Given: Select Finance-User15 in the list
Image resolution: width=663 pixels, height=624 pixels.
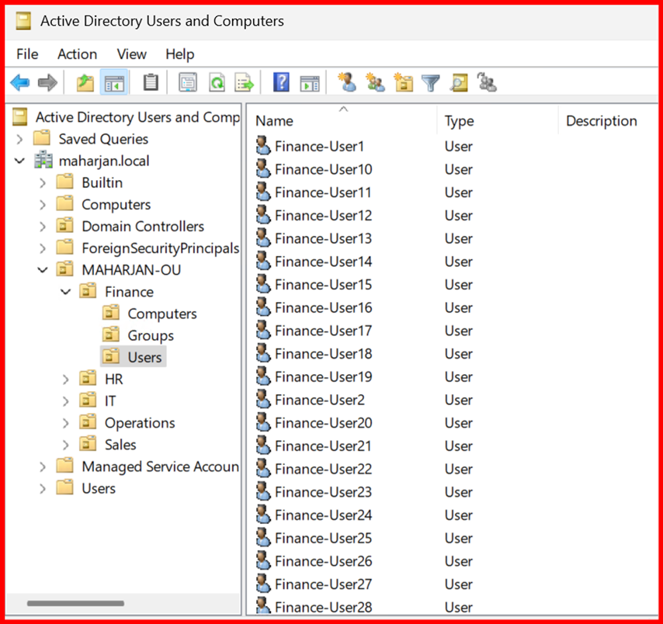Looking at the screenshot, I should [323, 285].
